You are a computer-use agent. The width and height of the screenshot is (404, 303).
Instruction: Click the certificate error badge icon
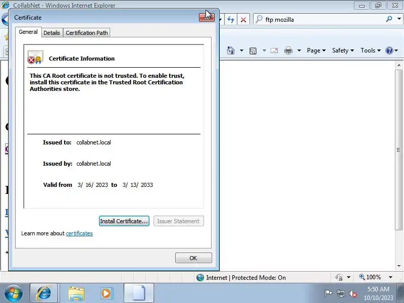tap(35, 57)
